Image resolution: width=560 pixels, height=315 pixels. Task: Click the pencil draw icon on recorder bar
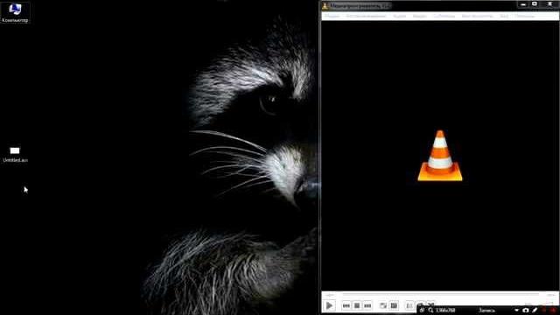[x=535, y=311]
